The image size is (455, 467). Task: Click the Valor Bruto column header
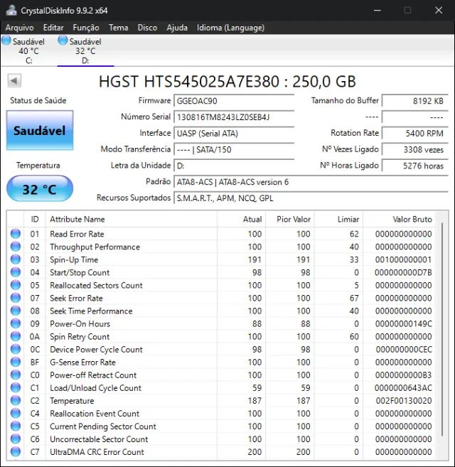pyautogui.click(x=399, y=219)
